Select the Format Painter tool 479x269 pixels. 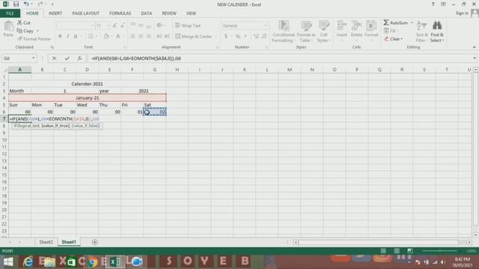pos(34,39)
